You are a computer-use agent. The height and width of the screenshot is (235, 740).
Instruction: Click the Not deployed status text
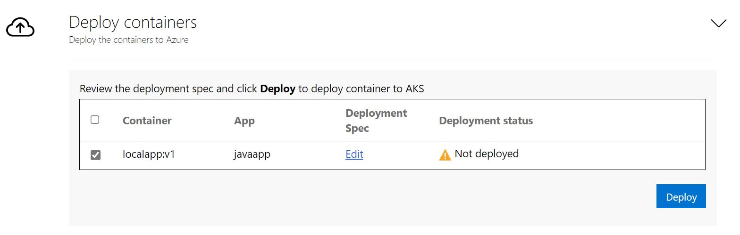(x=486, y=154)
